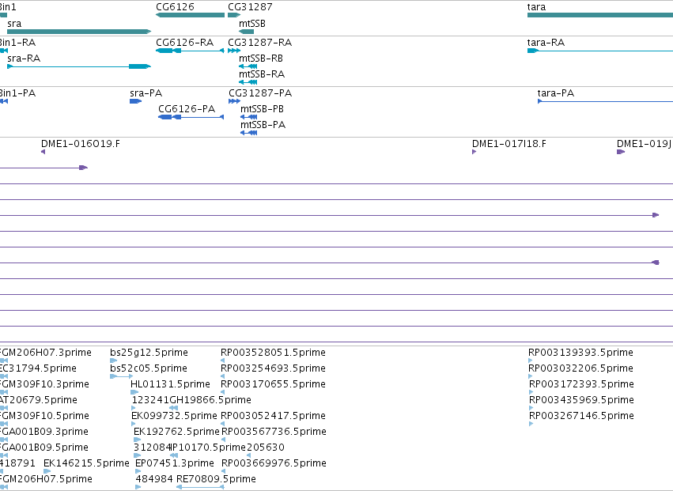The image size is (673, 491).
Task: Click the RP003669976.5prime label
Action: (274, 463)
